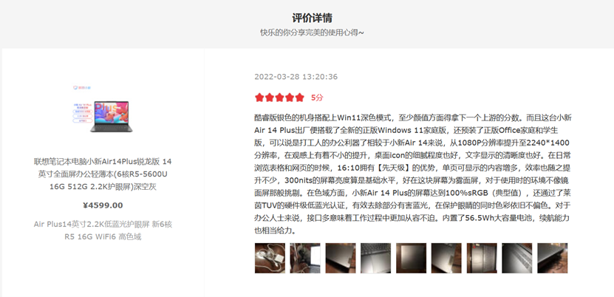Open seventh review photo with keyboard and red sticker
Viewport: 614px width, 297px height.
[482, 259]
